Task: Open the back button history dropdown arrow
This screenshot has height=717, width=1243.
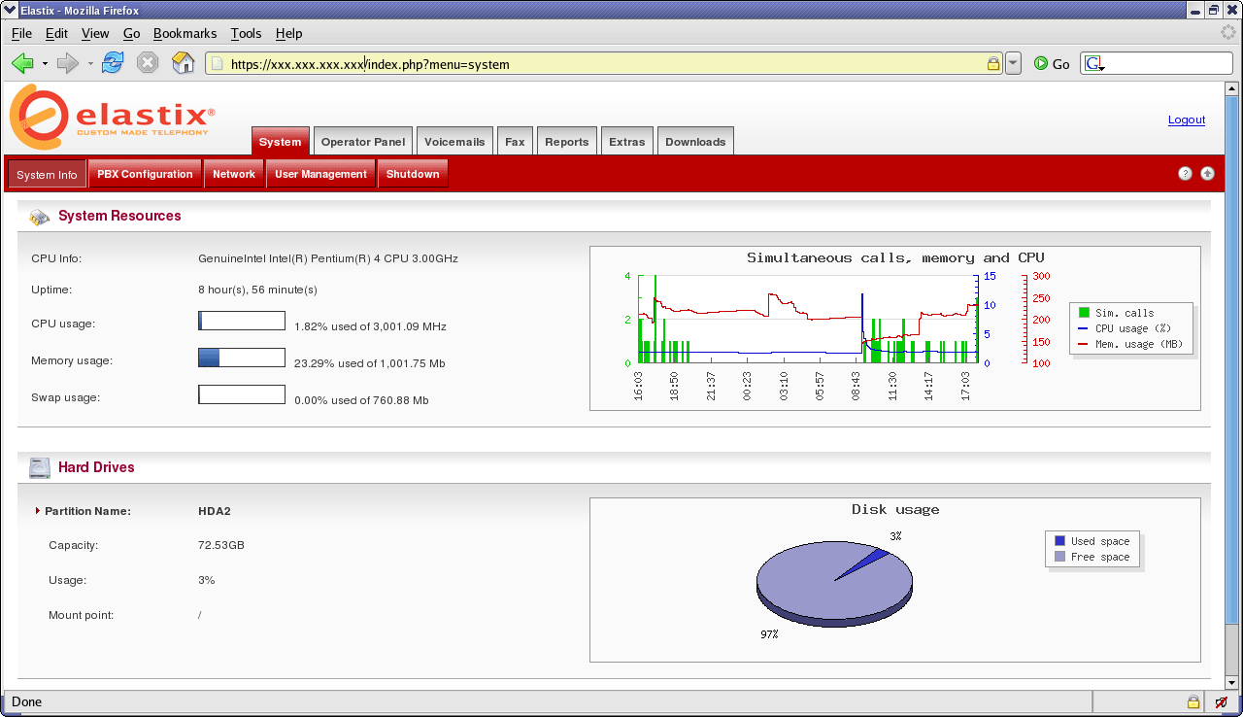Action: [x=45, y=64]
